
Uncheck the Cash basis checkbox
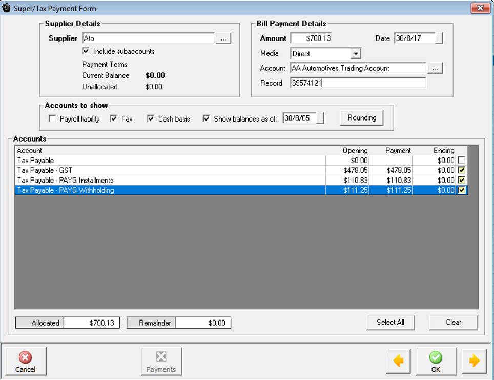151,119
